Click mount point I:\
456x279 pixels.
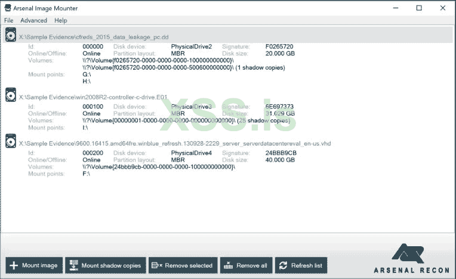pos(85,128)
